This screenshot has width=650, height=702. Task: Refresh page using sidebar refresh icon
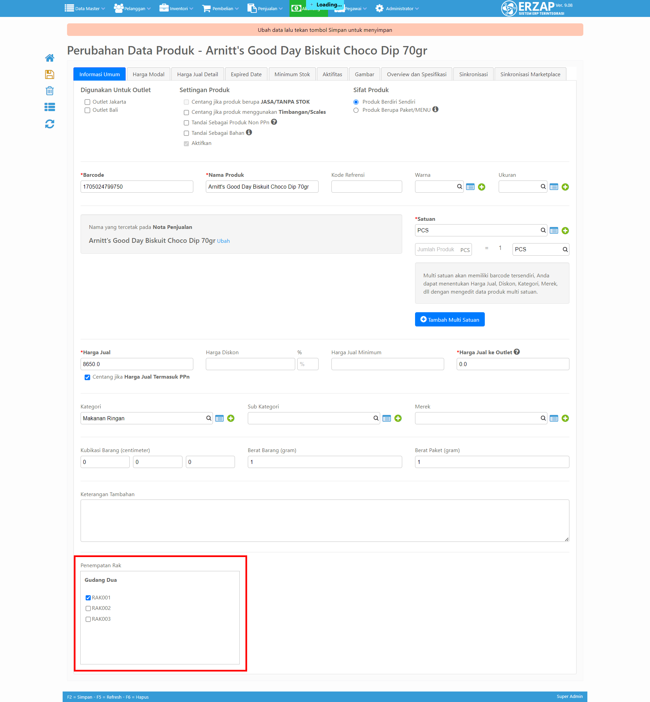pyautogui.click(x=49, y=124)
